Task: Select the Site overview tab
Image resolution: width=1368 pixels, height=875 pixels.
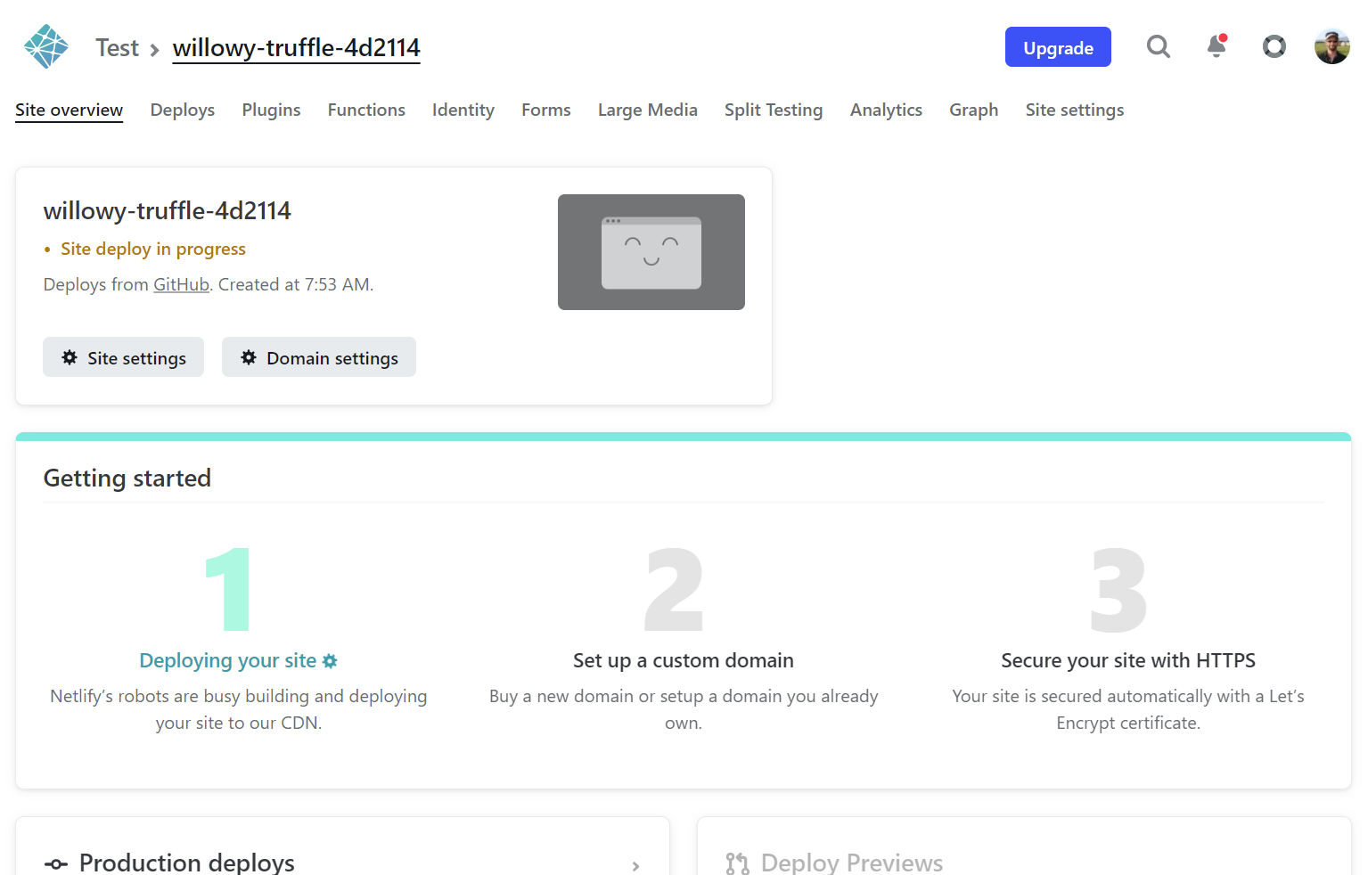Action: point(70,110)
